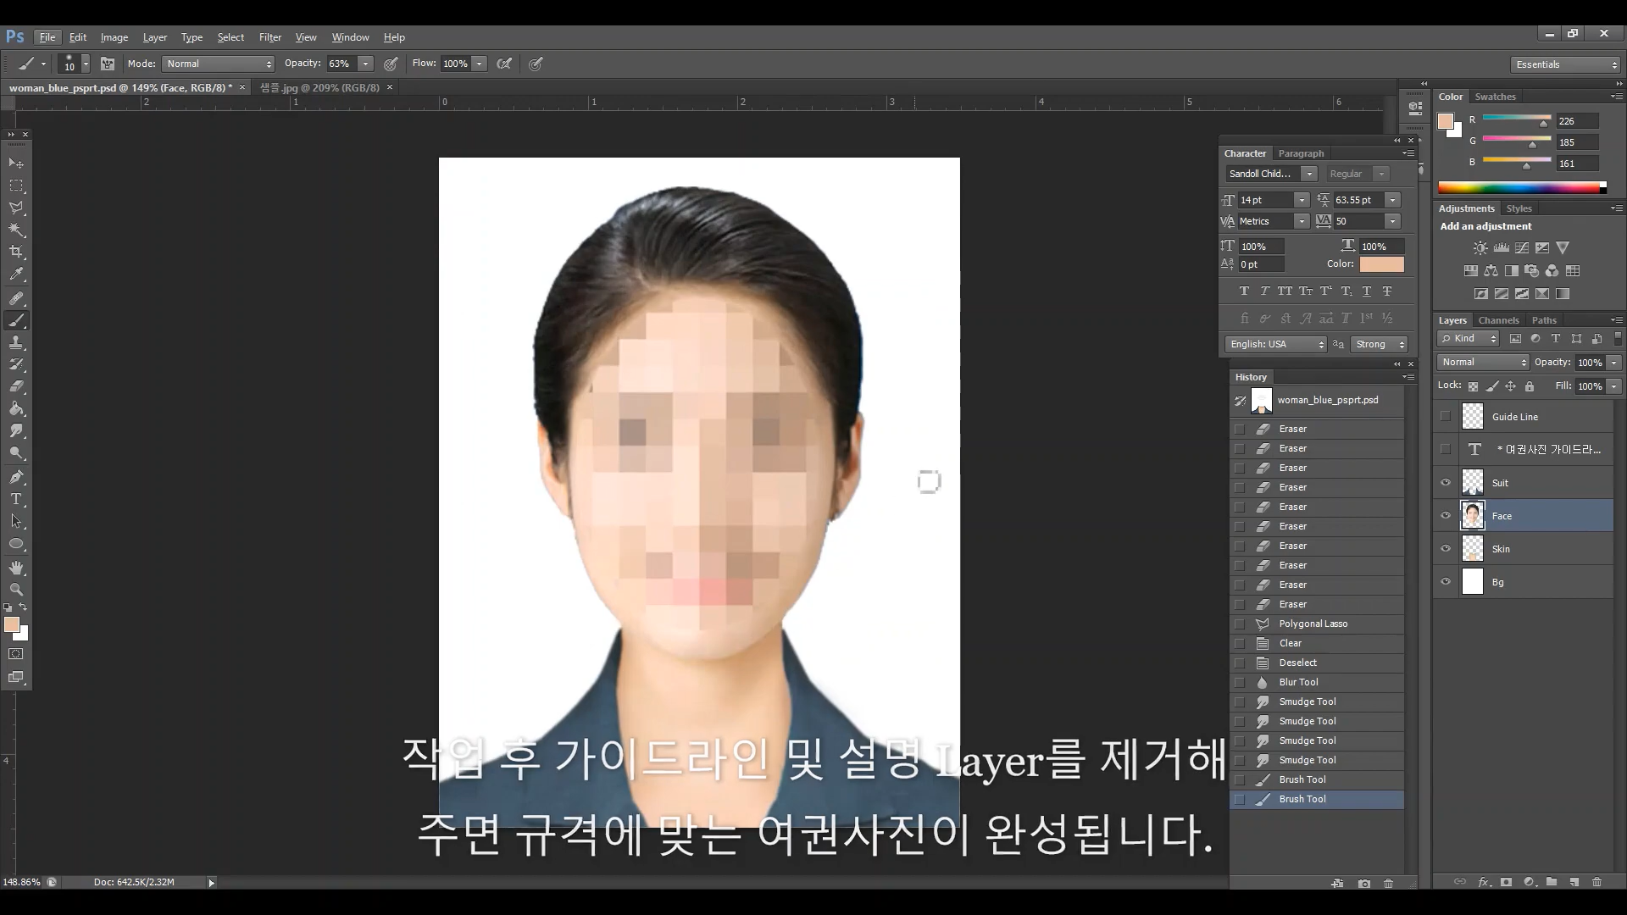Select the Magic Wand tool
This screenshot has width=1627, height=915.
point(16,230)
